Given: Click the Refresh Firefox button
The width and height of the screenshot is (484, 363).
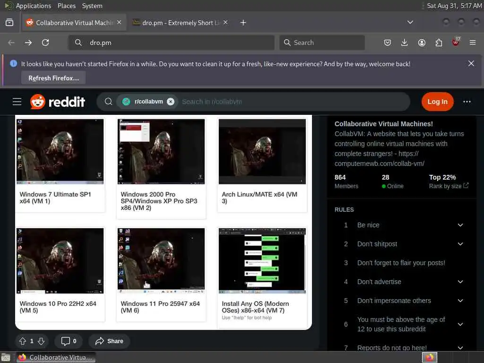Looking at the screenshot, I should (x=53, y=78).
